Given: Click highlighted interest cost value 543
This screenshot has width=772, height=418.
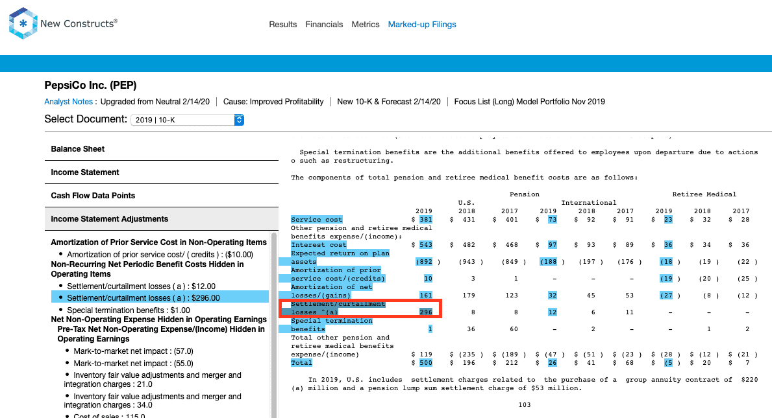Looking at the screenshot, I should coord(426,244).
